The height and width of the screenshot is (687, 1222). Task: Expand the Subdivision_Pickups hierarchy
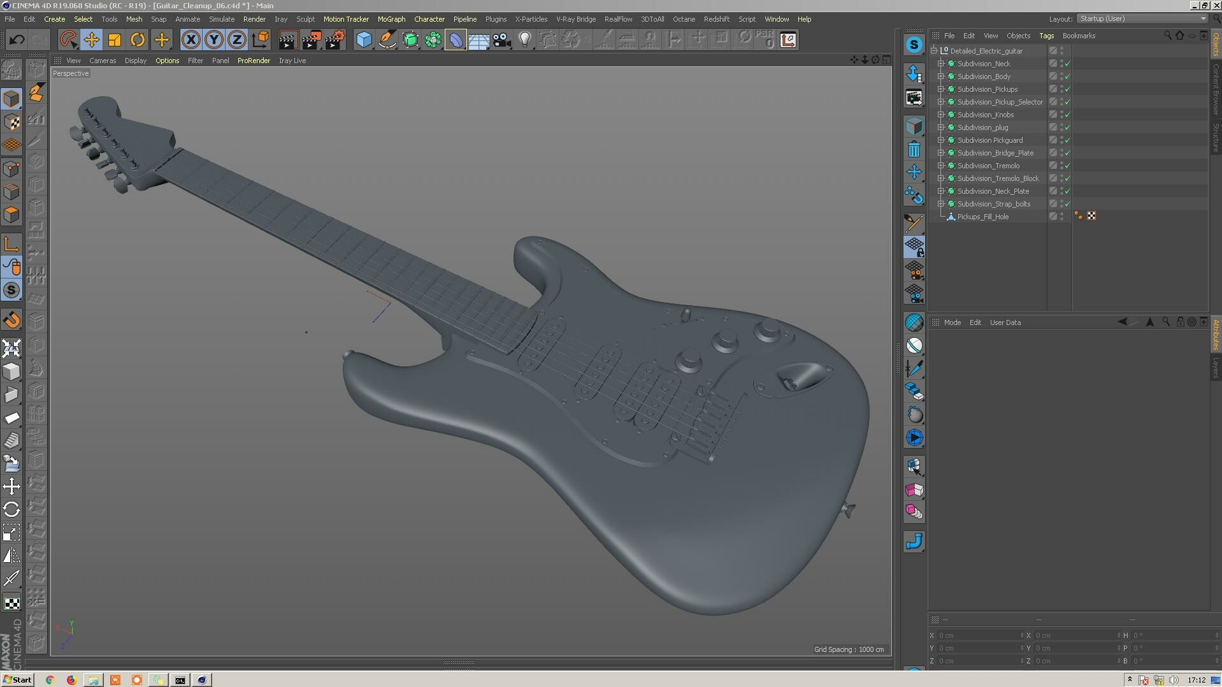(x=942, y=89)
